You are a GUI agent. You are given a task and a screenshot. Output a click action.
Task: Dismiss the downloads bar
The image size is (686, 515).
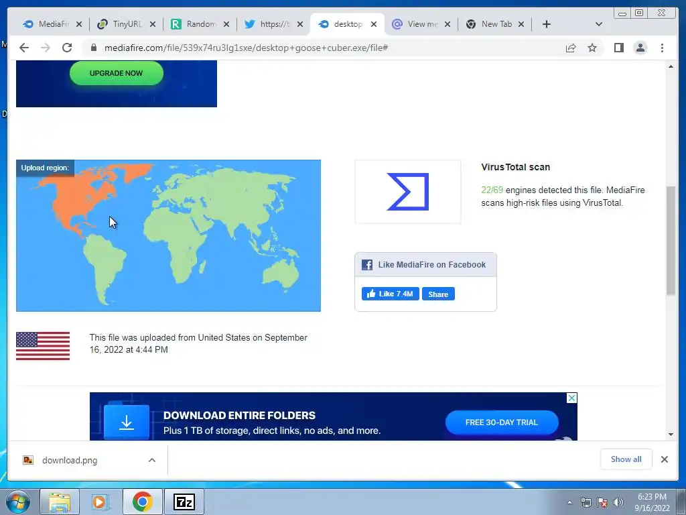click(x=665, y=459)
